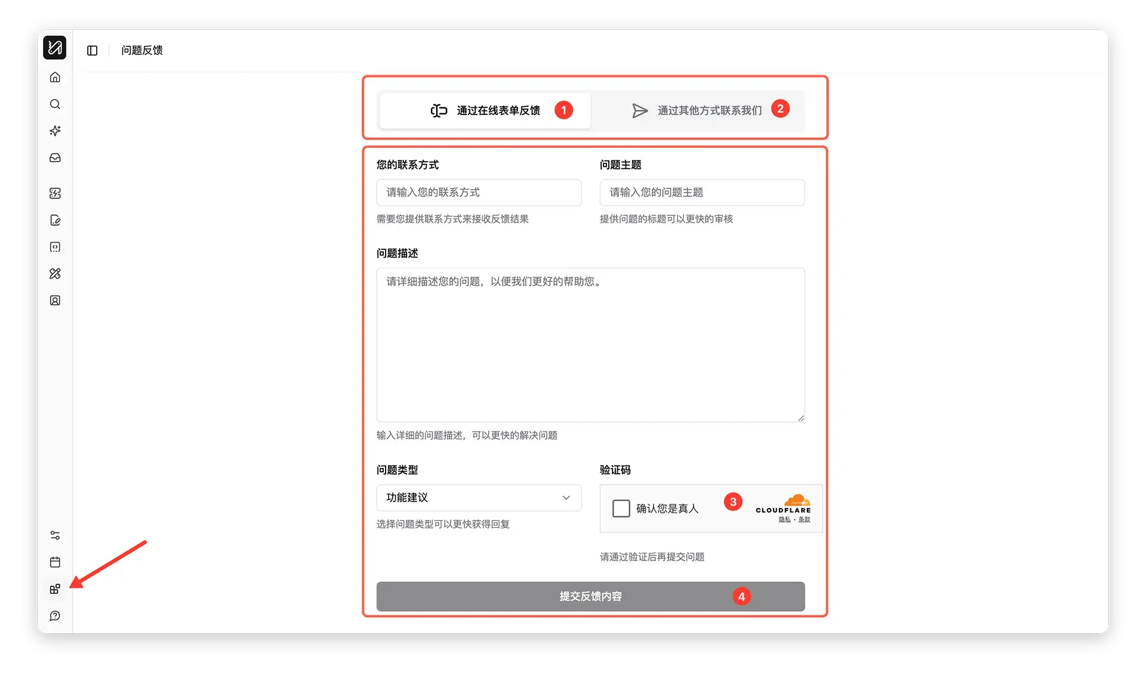Click hint text 输入详细的问题描述，可以更快的解决问题
The width and height of the screenshot is (1146, 678).
(467, 435)
